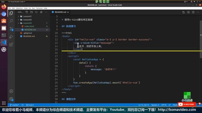The height and width of the screenshot is (113, 202).
Task: Click on 'const HelloVueApp' code line
Action: pyautogui.click(x=88, y=59)
